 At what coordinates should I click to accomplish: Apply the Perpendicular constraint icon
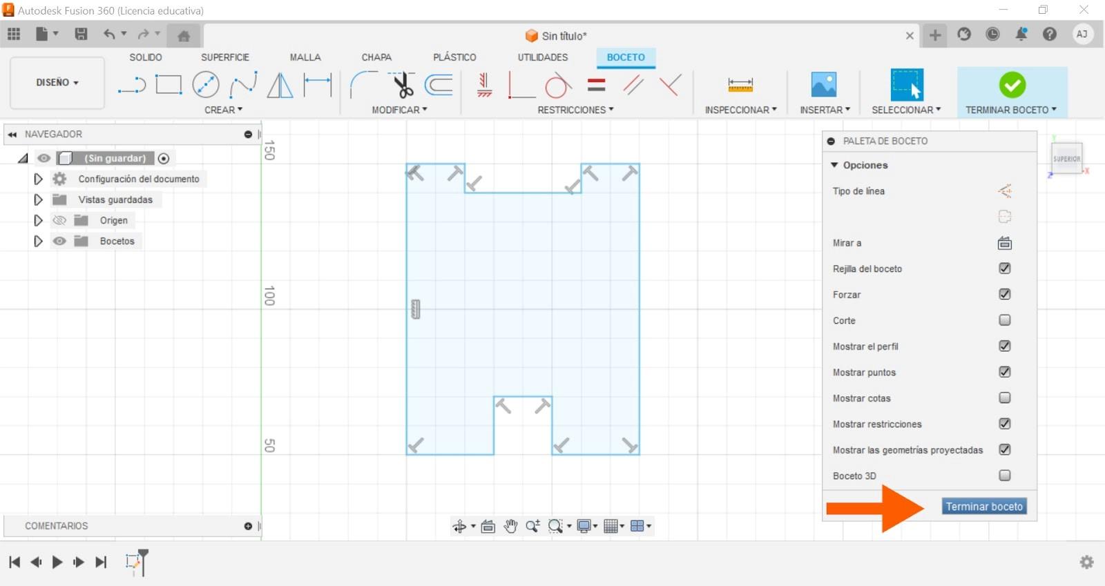(x=521, y=85)
